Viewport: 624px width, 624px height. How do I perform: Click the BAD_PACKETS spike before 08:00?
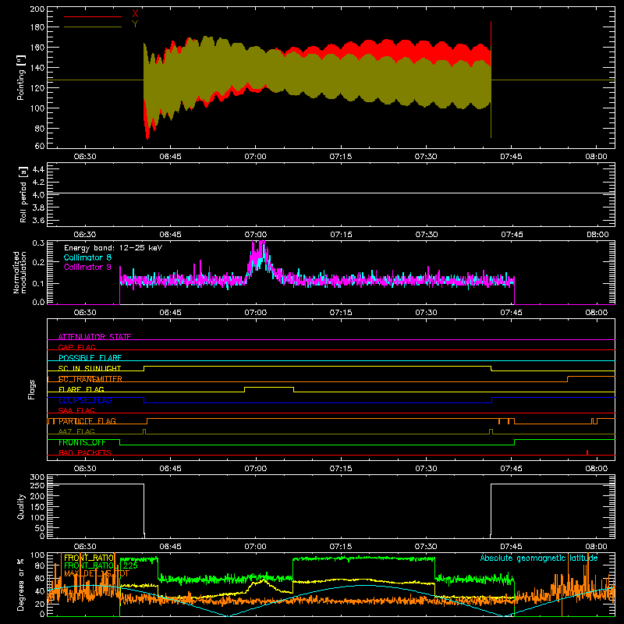pos(587,452)
